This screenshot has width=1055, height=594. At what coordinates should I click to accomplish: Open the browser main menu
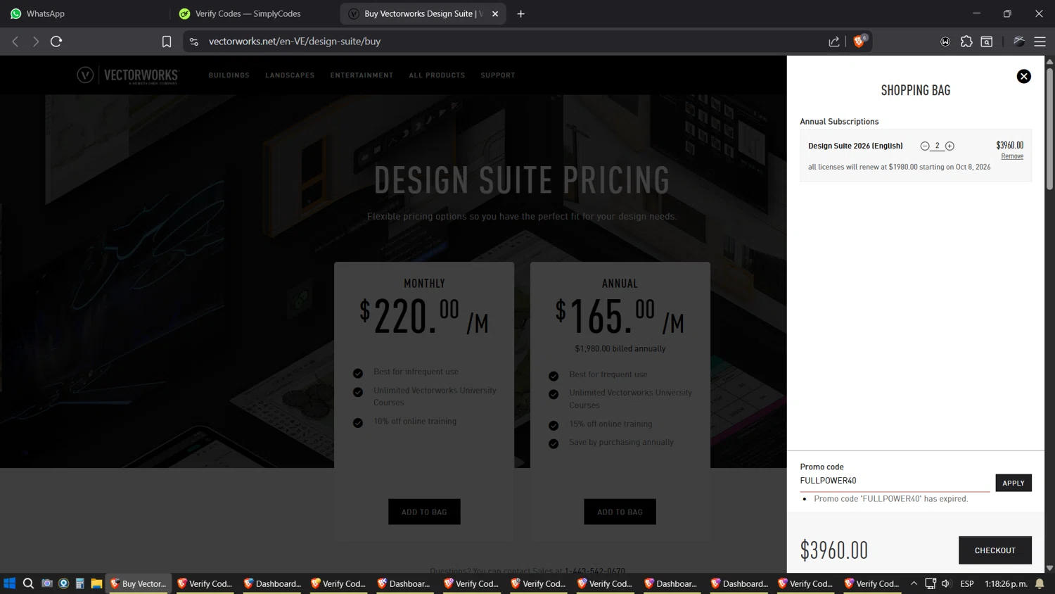tap(1040, 42)
